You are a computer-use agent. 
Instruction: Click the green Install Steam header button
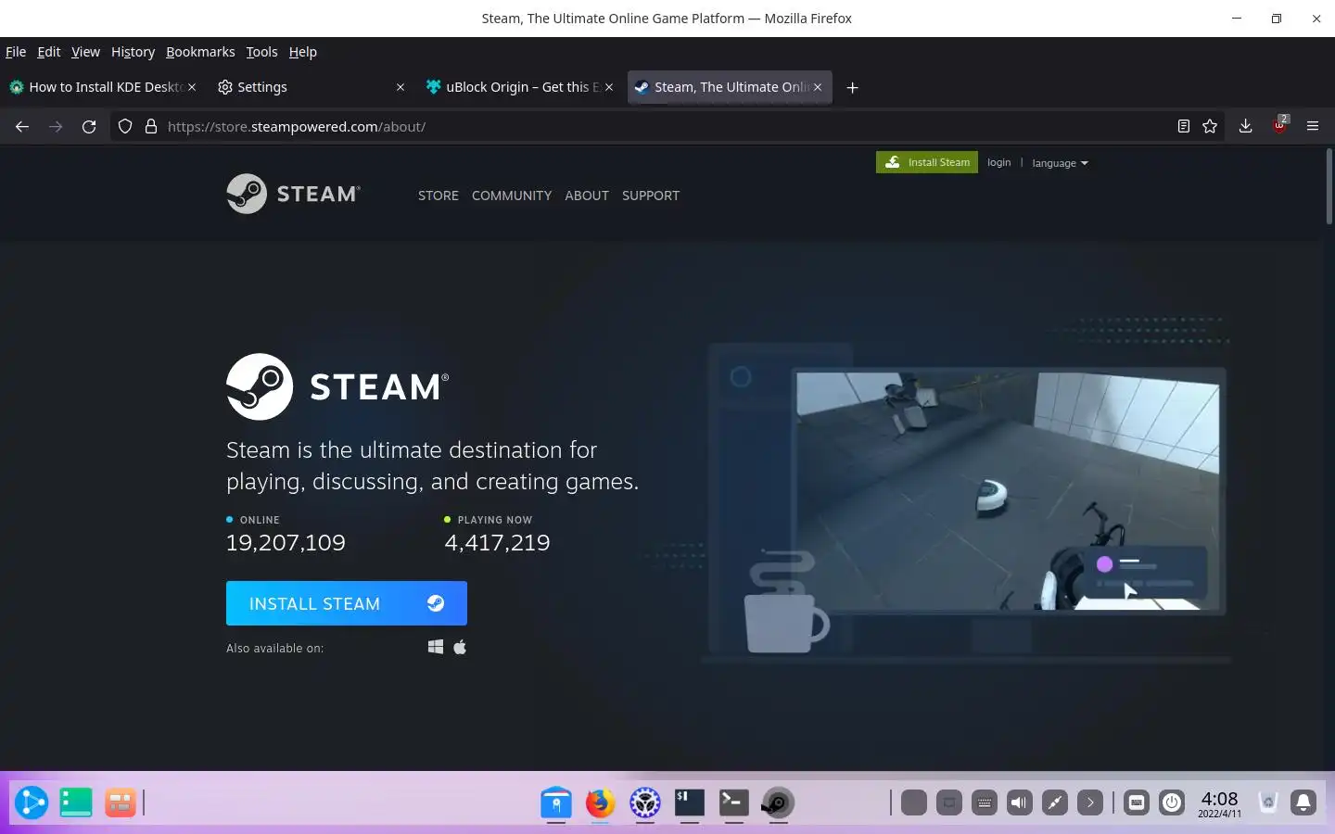pos(927,162)
